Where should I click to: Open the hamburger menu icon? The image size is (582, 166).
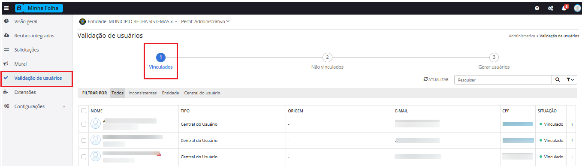click(6, 8)
